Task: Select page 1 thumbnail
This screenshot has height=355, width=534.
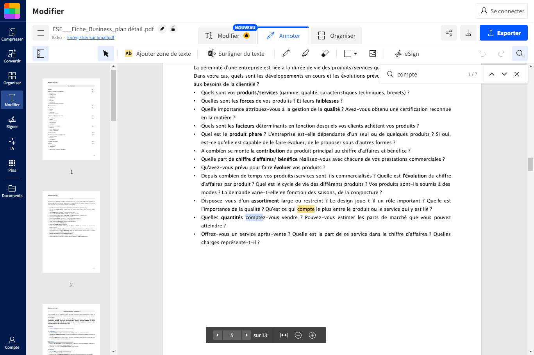Action: pyautogui.click(x=71, y=119)
